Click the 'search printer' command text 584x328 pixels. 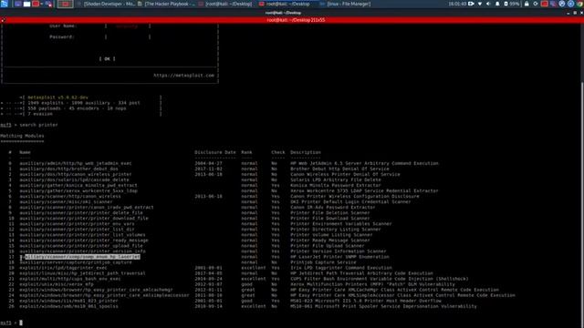pos(38,125)
